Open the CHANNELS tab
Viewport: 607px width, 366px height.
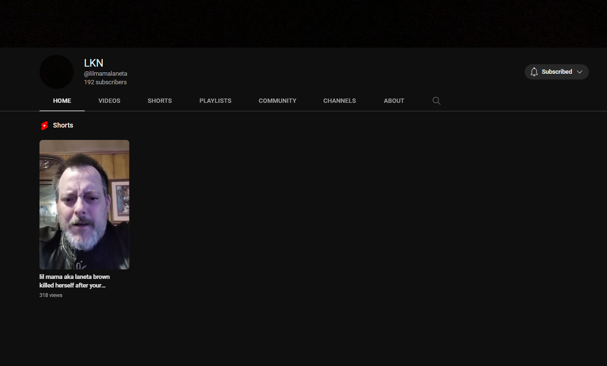(340, 101)
